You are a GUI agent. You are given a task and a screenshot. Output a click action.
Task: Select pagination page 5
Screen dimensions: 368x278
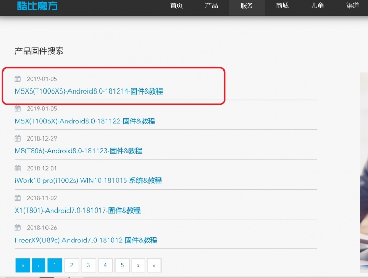pyautogui.click(x=122, y=265)
